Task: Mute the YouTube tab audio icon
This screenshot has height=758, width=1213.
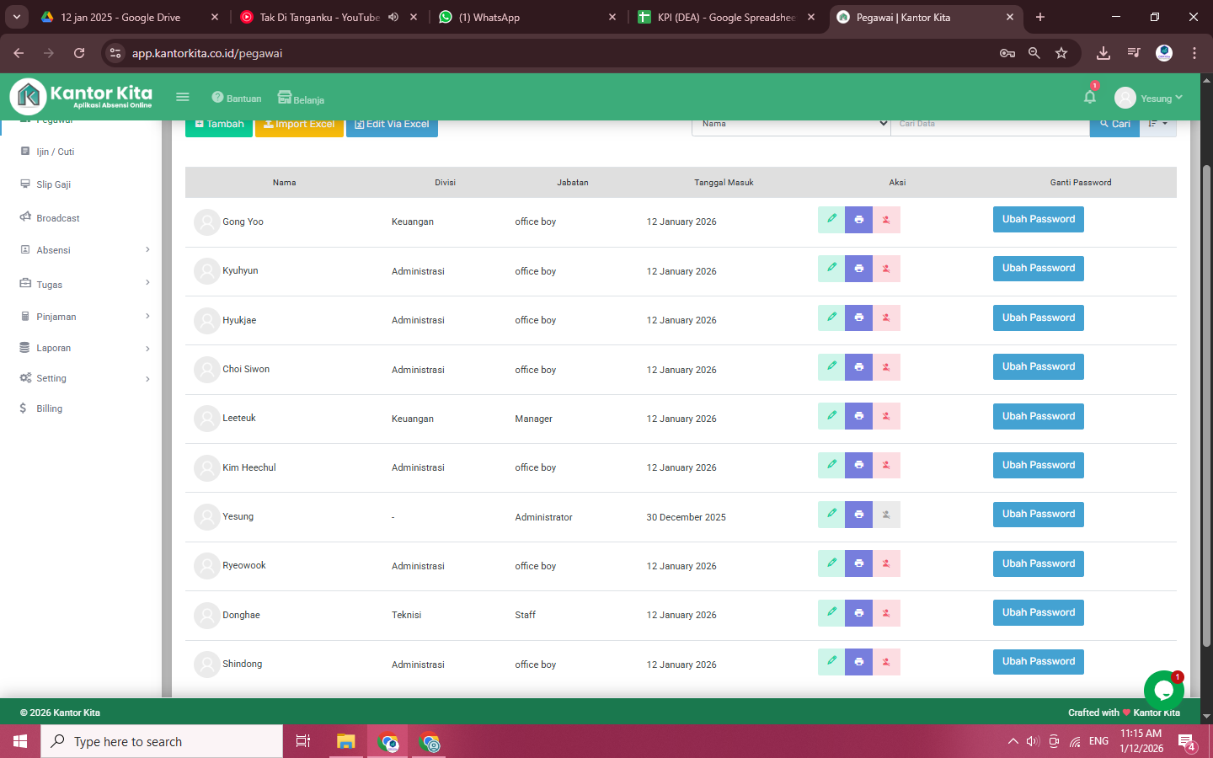Action: click(x=393, y=17)
